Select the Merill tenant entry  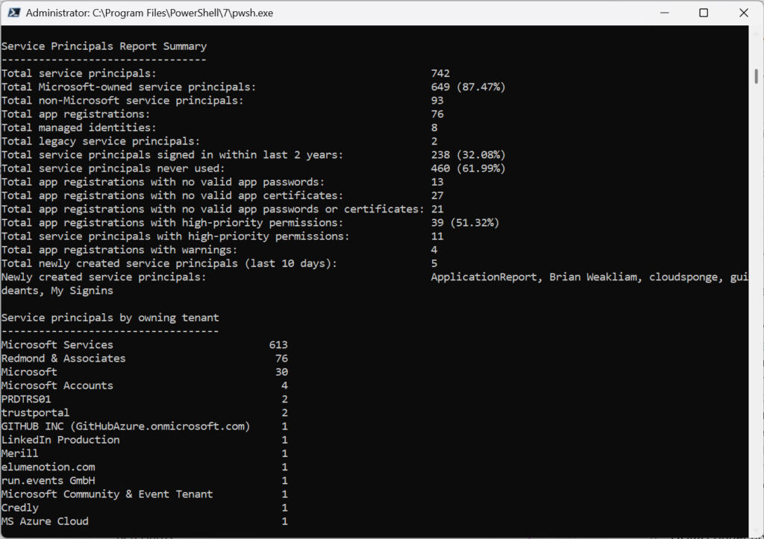[19, 453]
